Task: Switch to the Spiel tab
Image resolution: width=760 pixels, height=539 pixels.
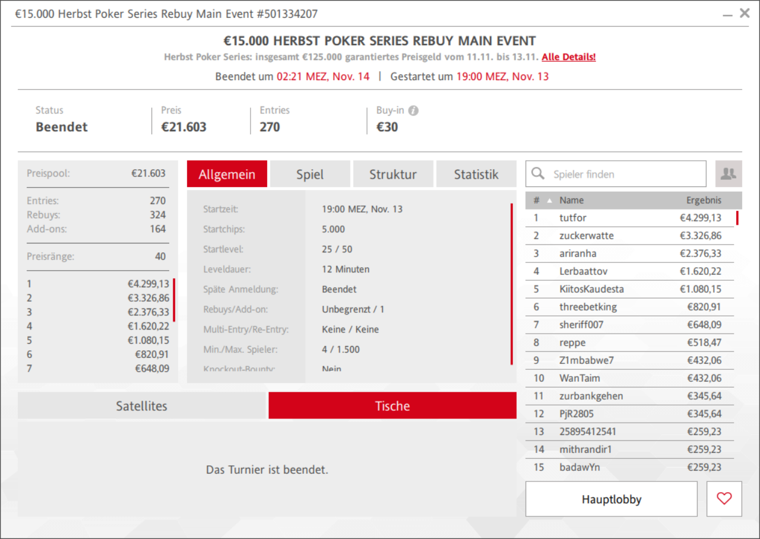Action: click(x=310, y=175)
